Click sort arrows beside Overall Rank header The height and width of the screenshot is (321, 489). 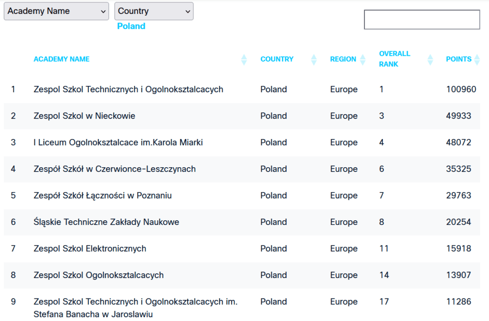[430, 60]
